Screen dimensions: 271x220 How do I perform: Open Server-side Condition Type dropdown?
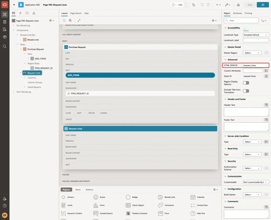tap(252, 142)
